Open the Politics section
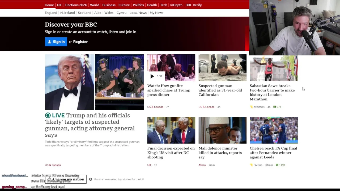The image size is (340, 191). click(x=138, y=5)
